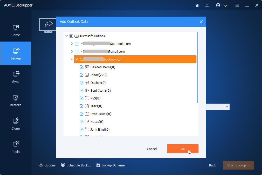
Task: Select the Junk Email(0) label
Action: click(x=100, y=130)
